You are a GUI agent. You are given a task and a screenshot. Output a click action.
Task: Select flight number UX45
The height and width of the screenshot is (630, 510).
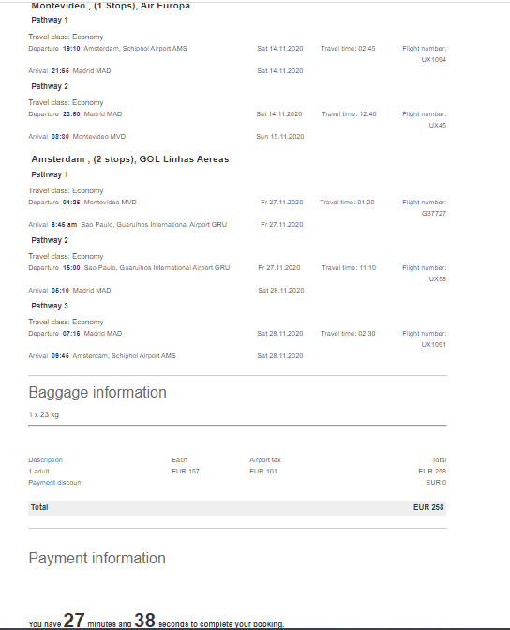click(x=437, y=125)
